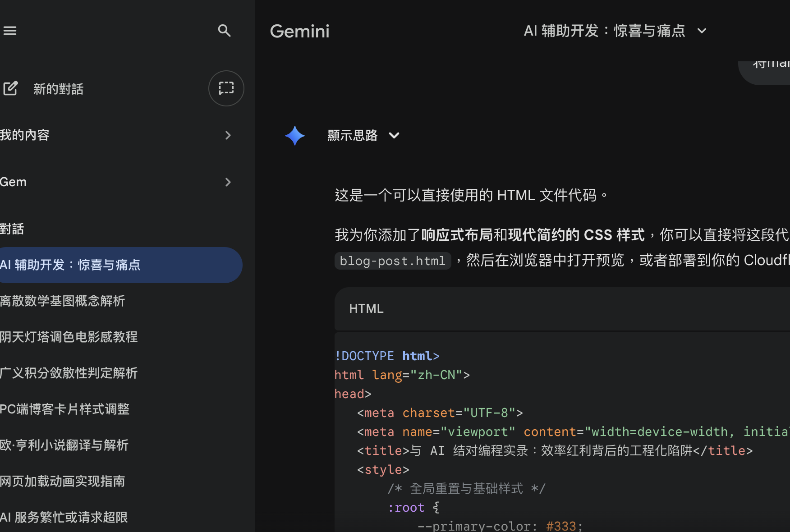Click the Gemini logo text
Screen dimensions: 790x532
[x=299, y=32]
